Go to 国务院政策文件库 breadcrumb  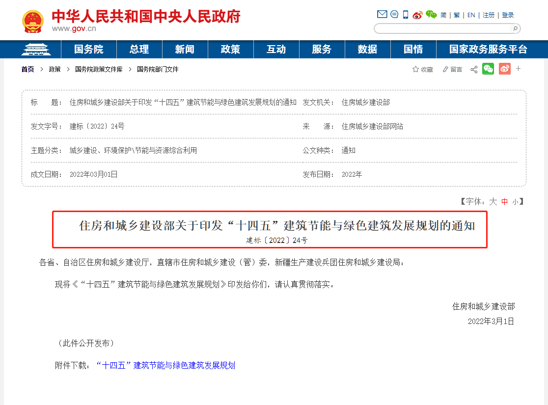99,69
